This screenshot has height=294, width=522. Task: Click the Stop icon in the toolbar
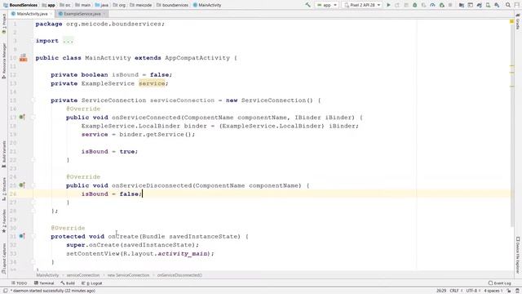point(450,5)
